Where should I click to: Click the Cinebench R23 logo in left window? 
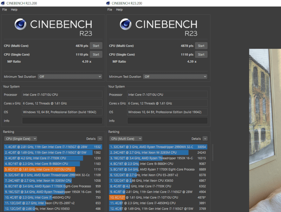coord(53,27)
